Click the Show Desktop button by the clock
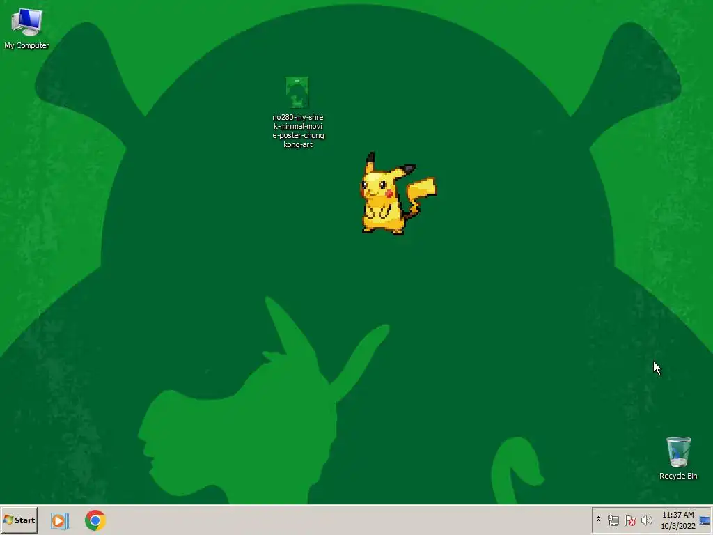The image size is (713, 535). (705, 520)
